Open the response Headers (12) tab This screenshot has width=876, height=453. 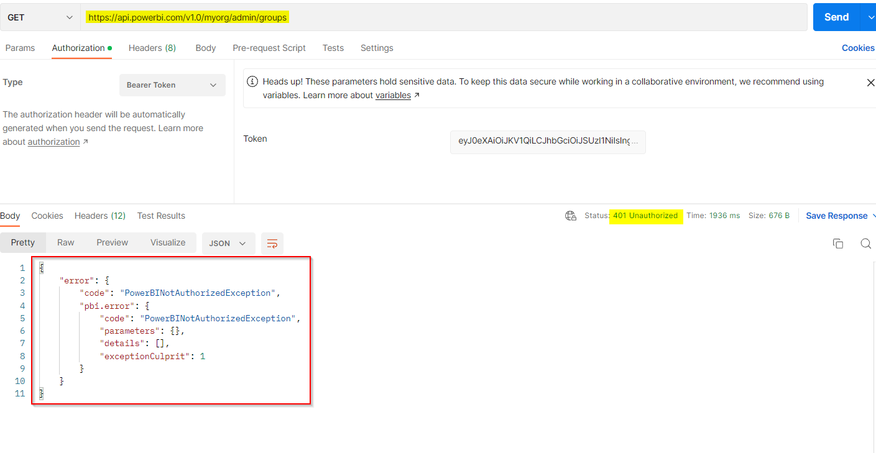100,216
